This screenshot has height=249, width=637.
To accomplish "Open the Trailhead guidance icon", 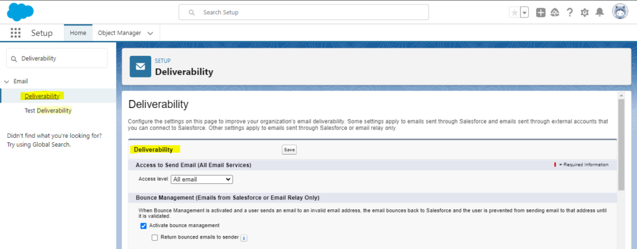I will 555,12.
